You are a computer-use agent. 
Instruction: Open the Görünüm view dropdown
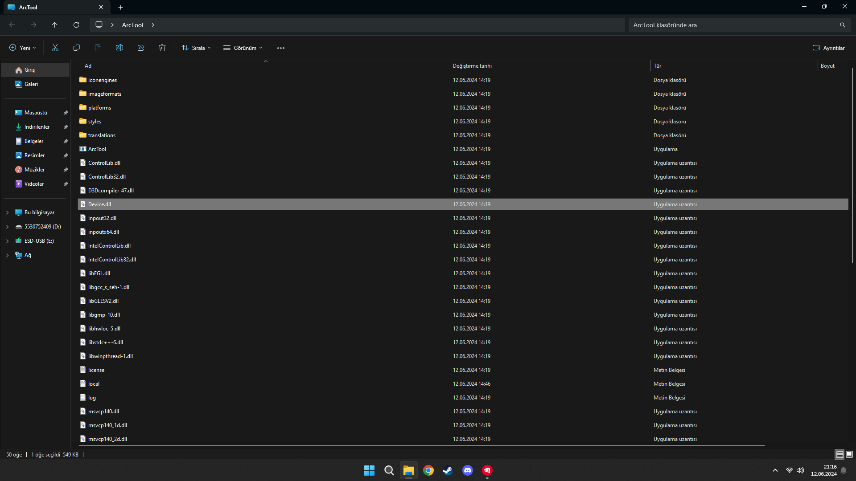[x=243, y=48]
